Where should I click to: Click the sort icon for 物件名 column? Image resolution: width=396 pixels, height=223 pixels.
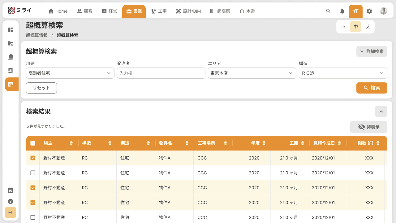[187, 143]
